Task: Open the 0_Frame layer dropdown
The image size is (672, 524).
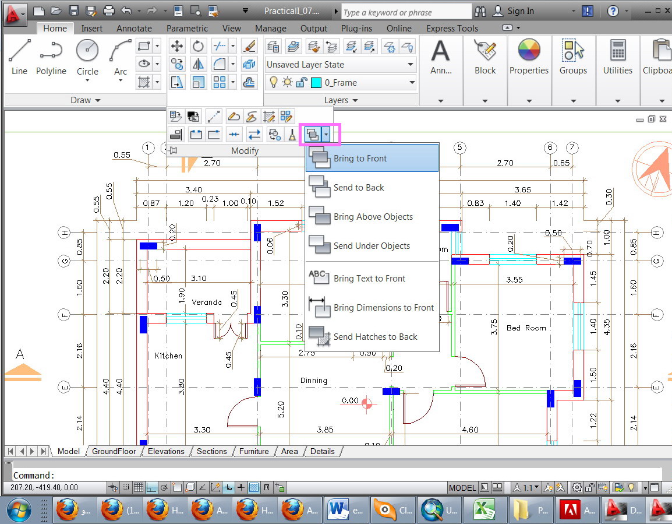Action: click(412, 83)
